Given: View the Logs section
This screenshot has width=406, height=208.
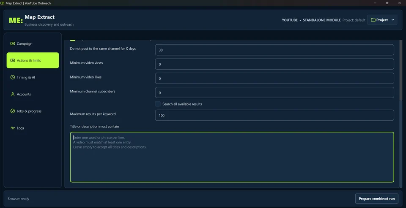Looking at the screenshot, I should (x=33, y=128).
